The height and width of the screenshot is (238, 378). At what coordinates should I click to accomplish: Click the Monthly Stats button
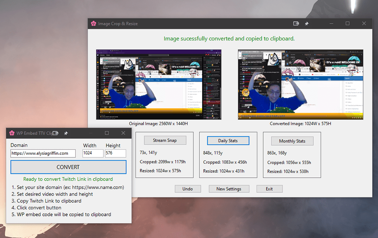292,141
